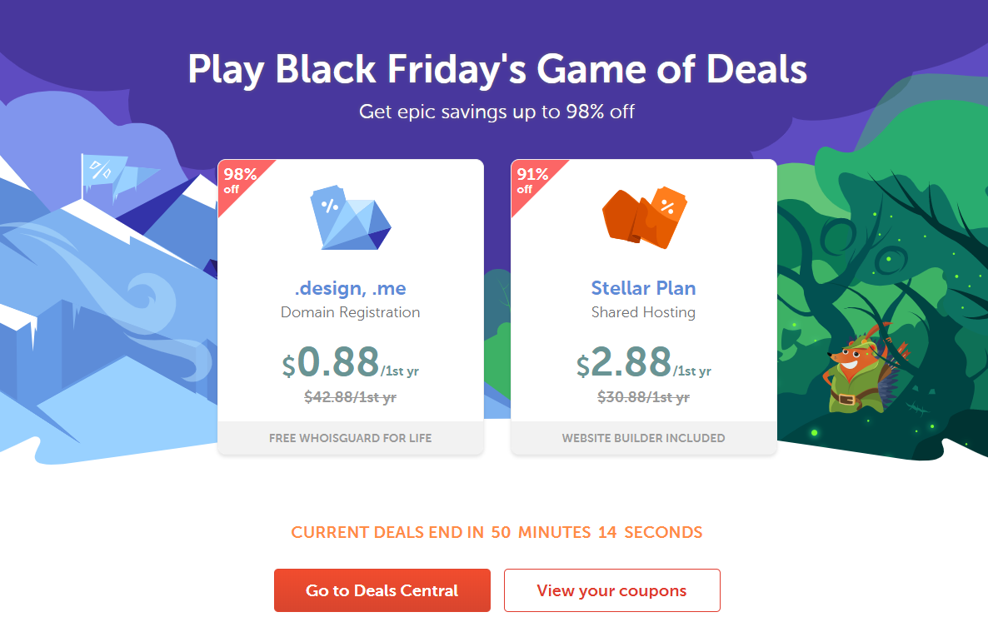This screenshot has height=642, width=988.
Task: Click the orange coupon tickets icon
Action: 643,218
